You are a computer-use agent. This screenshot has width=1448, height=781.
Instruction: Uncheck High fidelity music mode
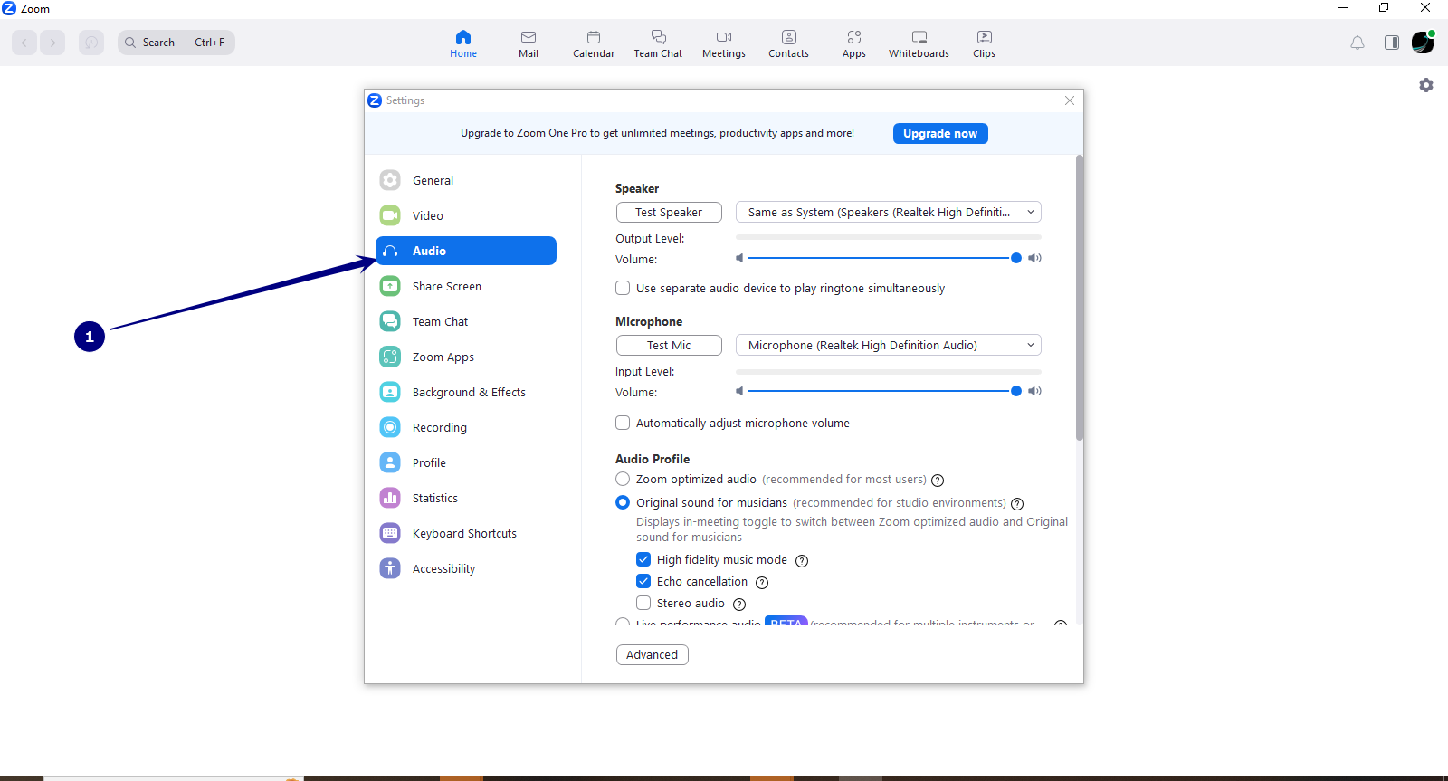coord(643,559)
